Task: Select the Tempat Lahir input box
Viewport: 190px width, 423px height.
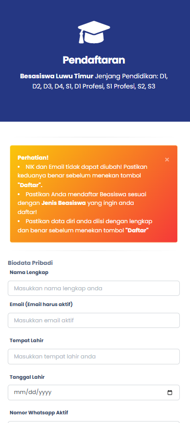Action: [94, 356]
